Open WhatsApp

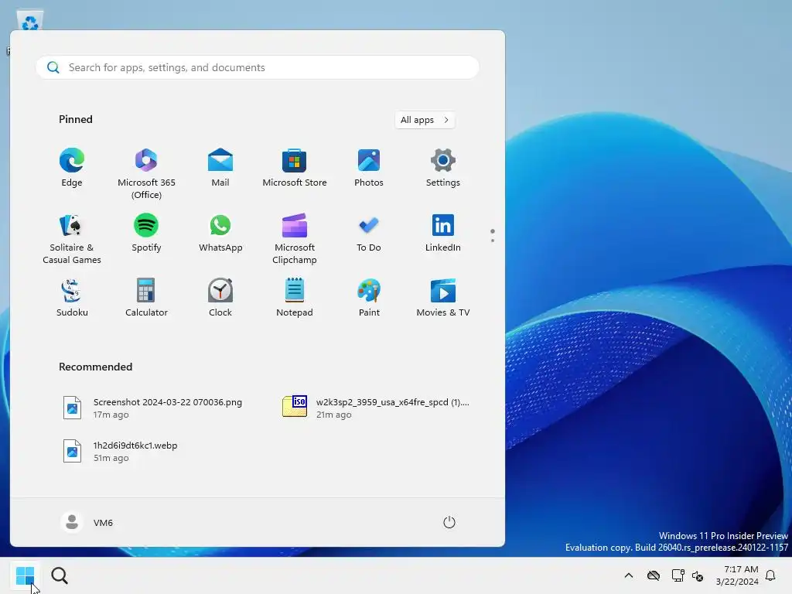[220, 232]
